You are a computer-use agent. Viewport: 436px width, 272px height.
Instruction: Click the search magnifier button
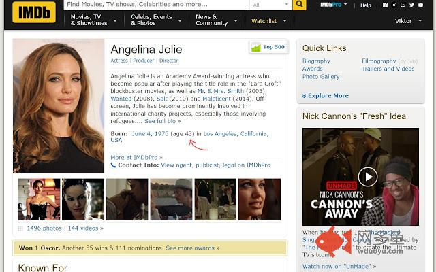point(299,5)
